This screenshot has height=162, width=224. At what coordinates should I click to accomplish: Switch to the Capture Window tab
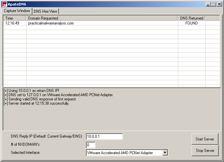coord(17,11)
